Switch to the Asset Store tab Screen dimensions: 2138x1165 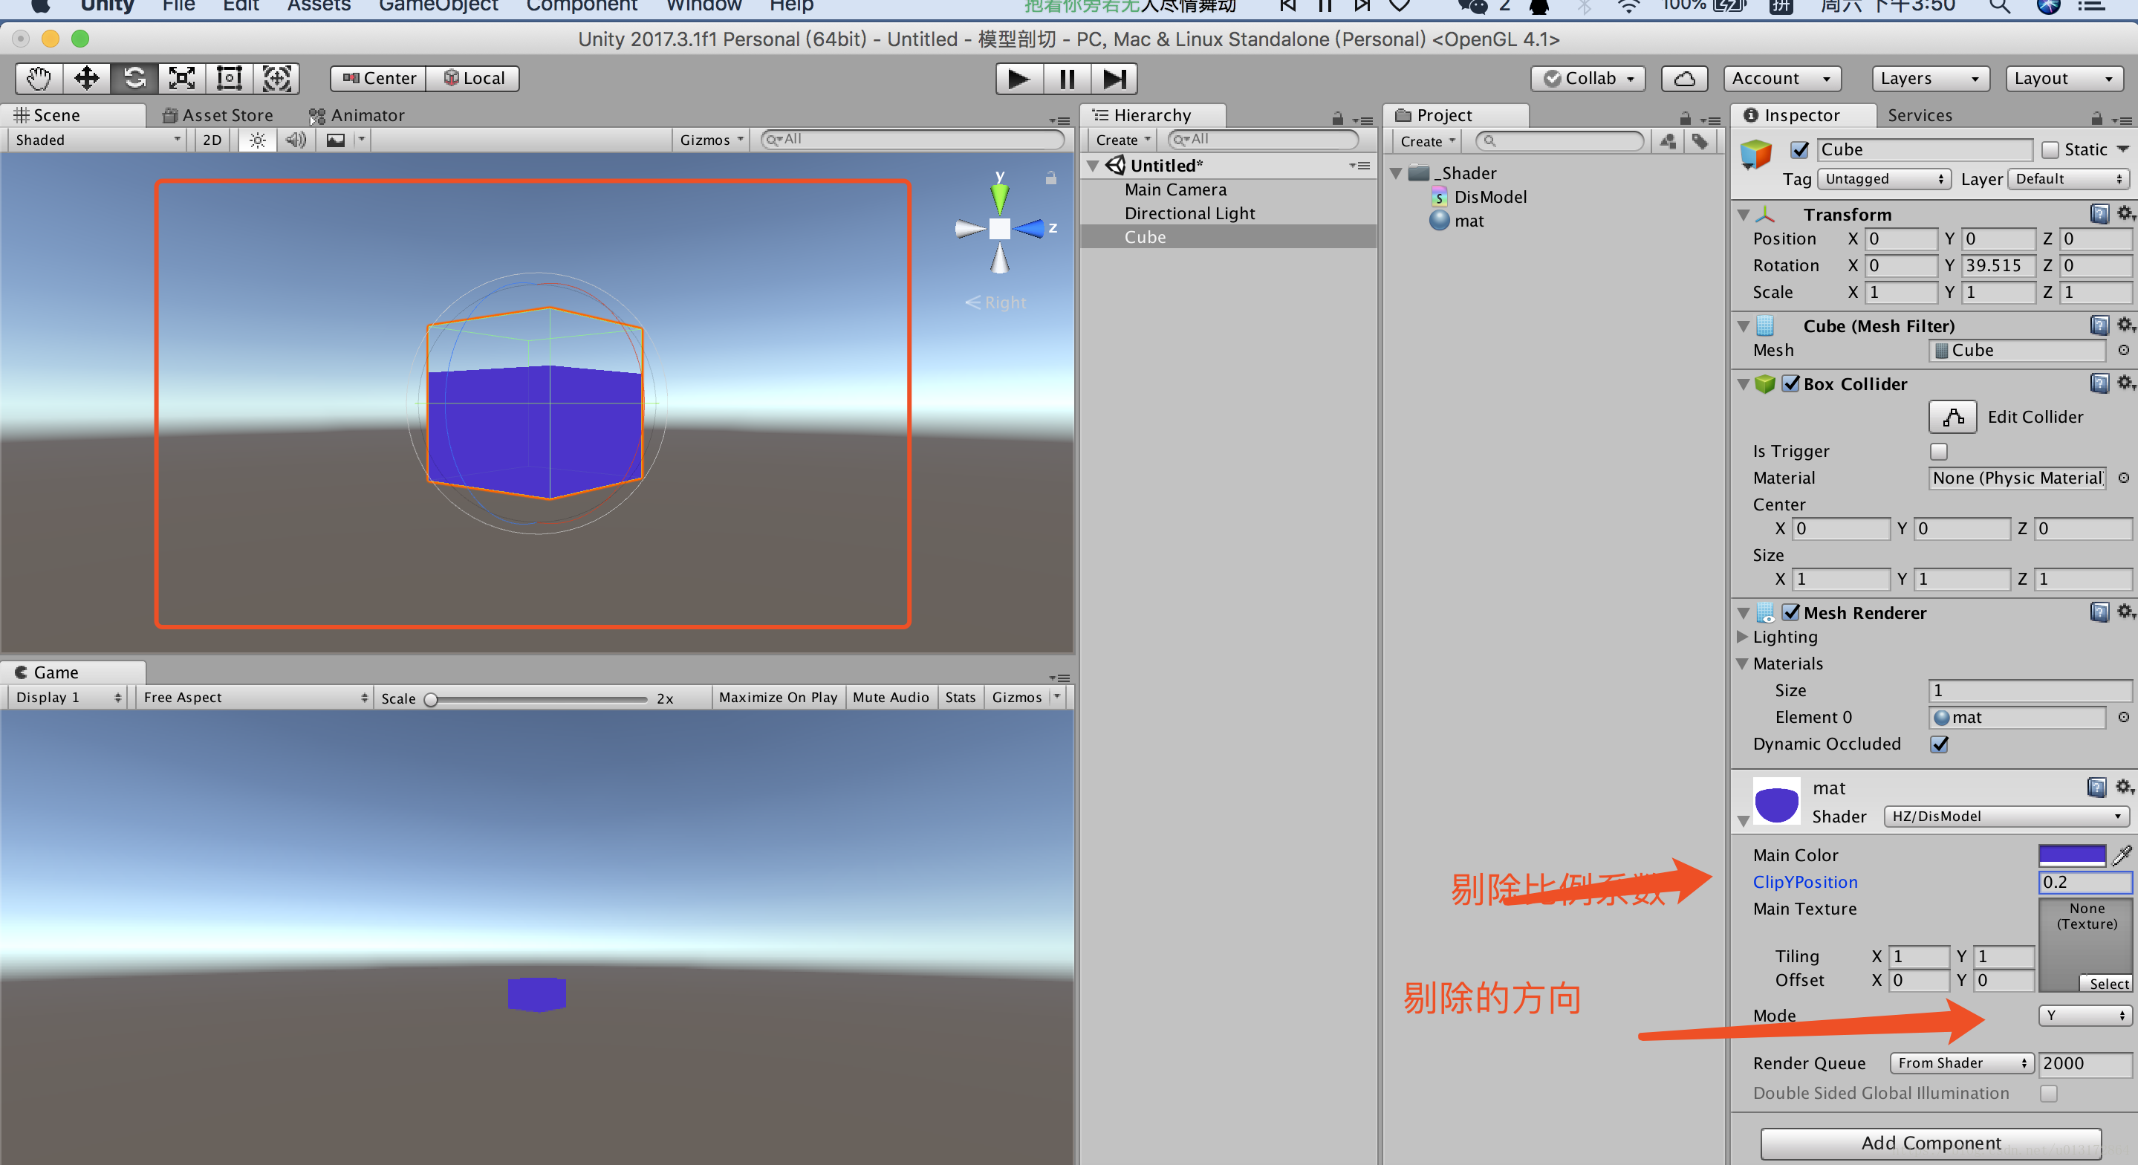[x=218, y=114]
